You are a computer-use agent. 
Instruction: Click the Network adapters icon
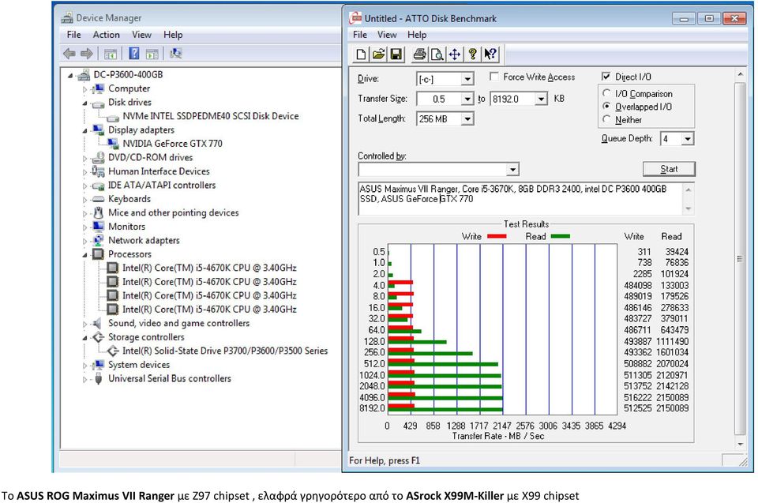[98, 240]
